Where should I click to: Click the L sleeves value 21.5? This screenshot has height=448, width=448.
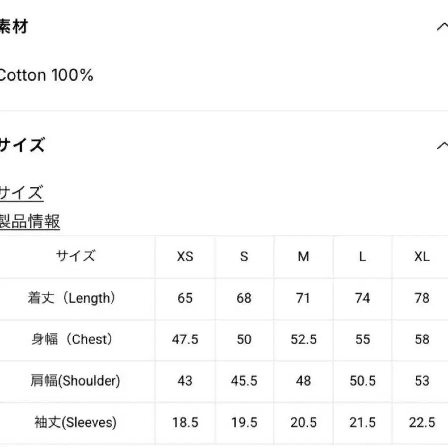(x=362, y=422)
